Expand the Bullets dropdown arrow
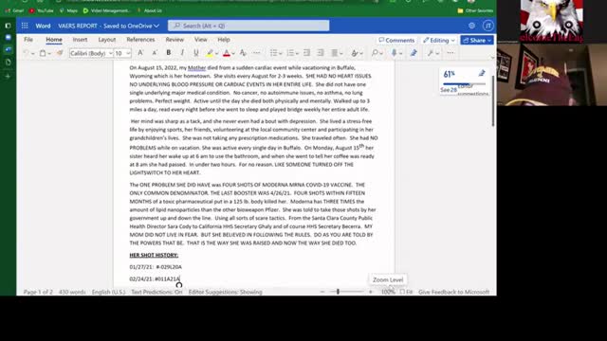607x341 pixels. (x=281, y=53)
